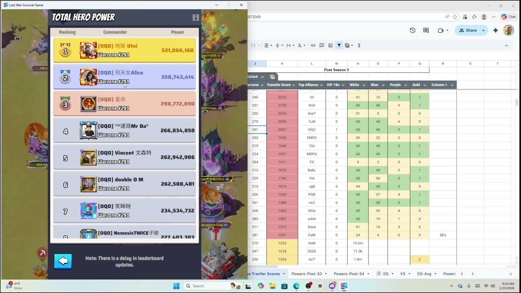521x293 pixels.
Task: Start a Meet call from the camera icon
Action: 441,31
